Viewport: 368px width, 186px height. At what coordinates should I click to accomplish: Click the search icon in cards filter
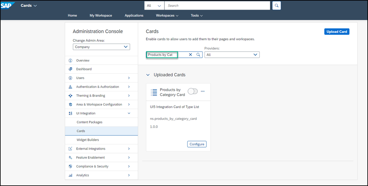point(198,55)
